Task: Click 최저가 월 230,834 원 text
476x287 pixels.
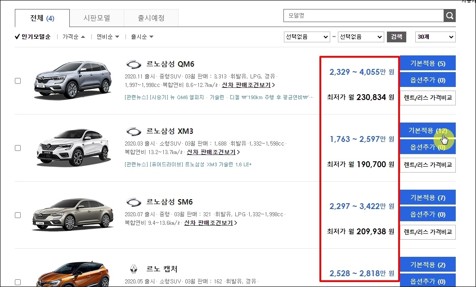Action: click(x=361, y=97)
